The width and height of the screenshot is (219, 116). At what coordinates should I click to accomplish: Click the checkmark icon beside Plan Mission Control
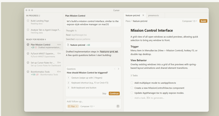(x=28, y=45)
